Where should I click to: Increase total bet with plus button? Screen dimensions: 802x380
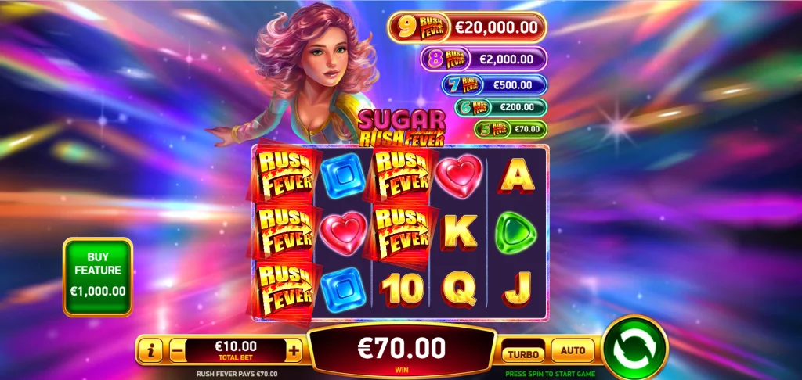point(294,351)
